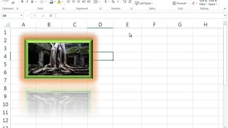Select column B header

(x=49, y=25)
